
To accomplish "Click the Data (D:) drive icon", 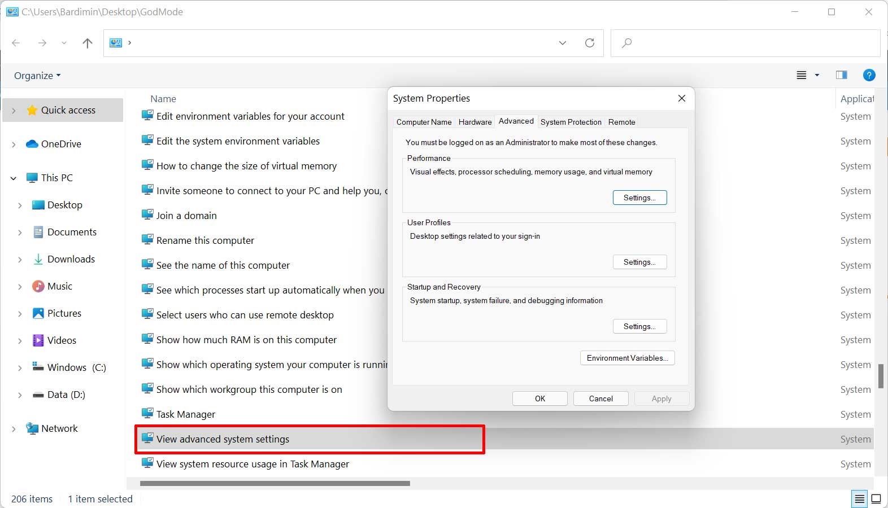I will coord(38,395).
